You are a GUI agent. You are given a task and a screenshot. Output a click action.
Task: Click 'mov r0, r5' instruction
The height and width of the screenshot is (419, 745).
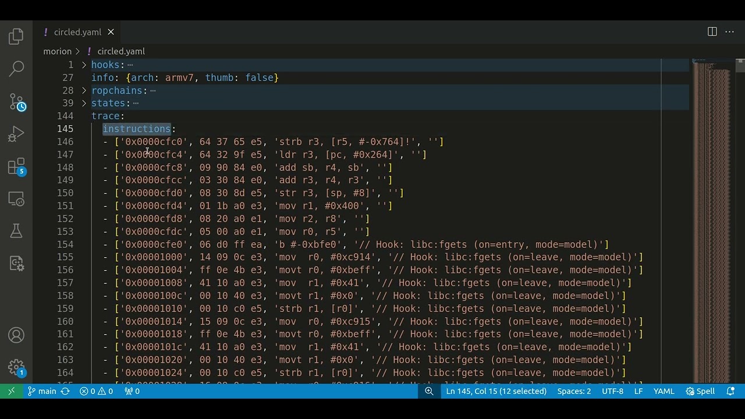311,231
